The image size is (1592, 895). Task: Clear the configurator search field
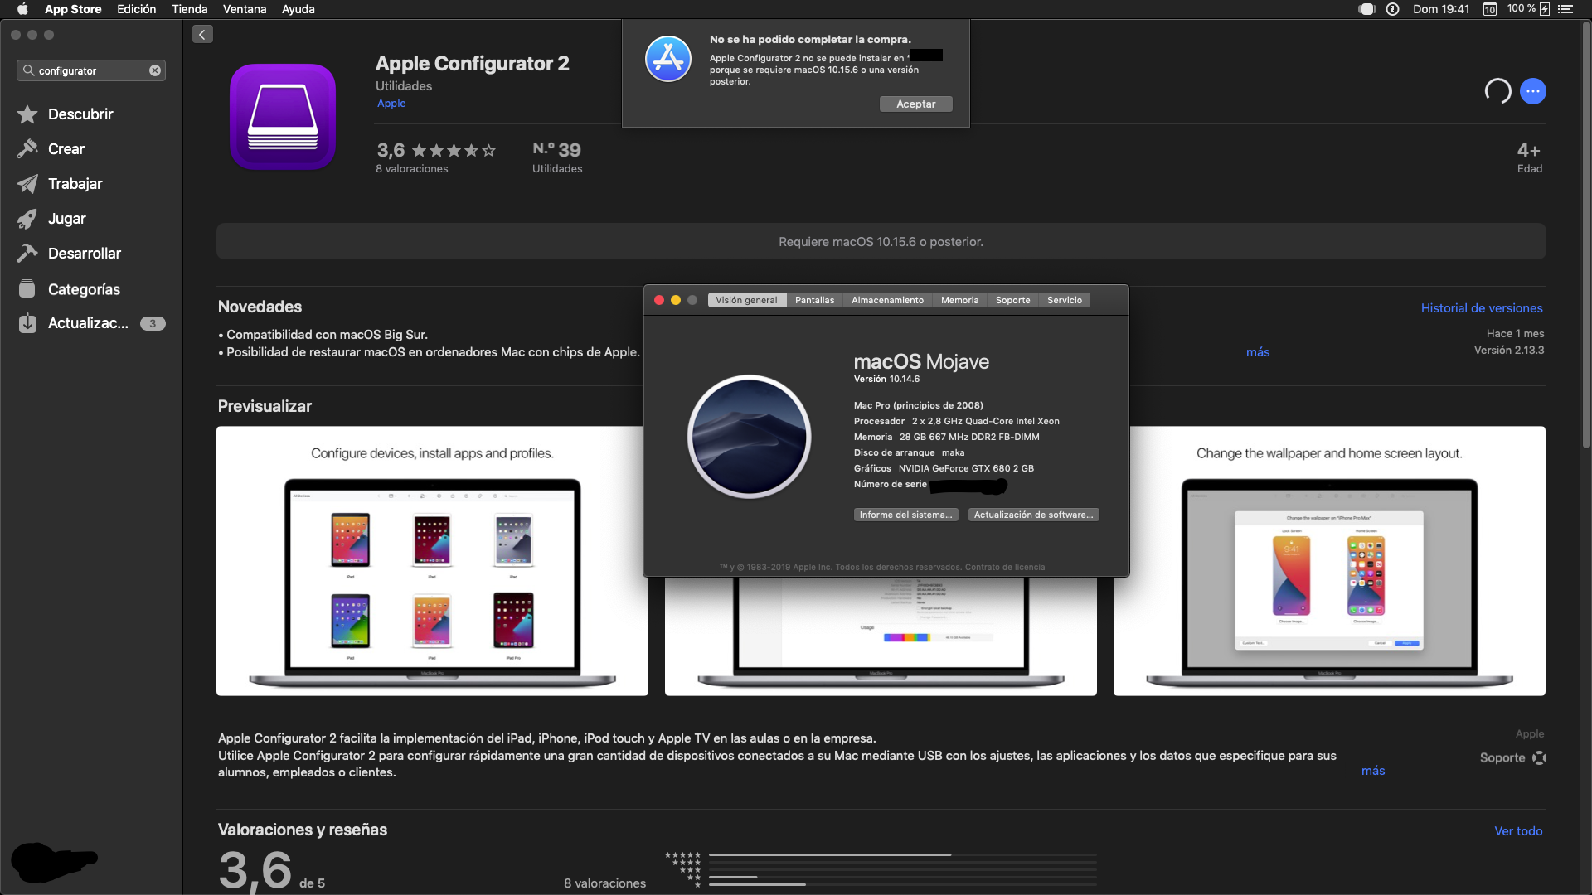pos(155,70)
